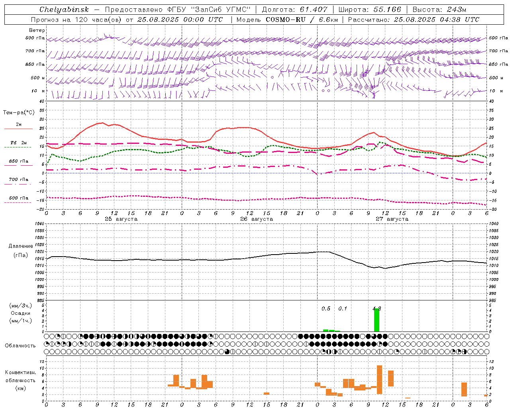This screenshot has width=510, height=408.
Task: Click the 'Давление' pressure panel label
Action: click(21, 246)
